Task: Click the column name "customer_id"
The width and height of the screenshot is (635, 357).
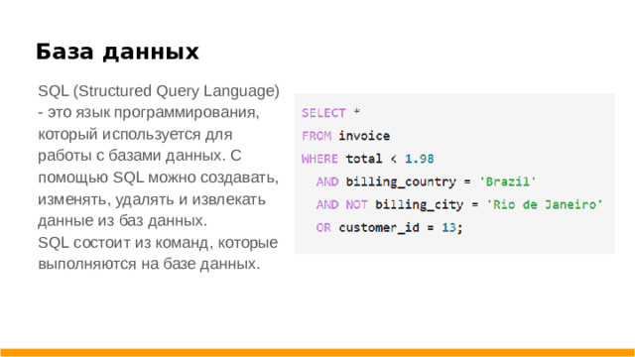Action: click(379, 227)
